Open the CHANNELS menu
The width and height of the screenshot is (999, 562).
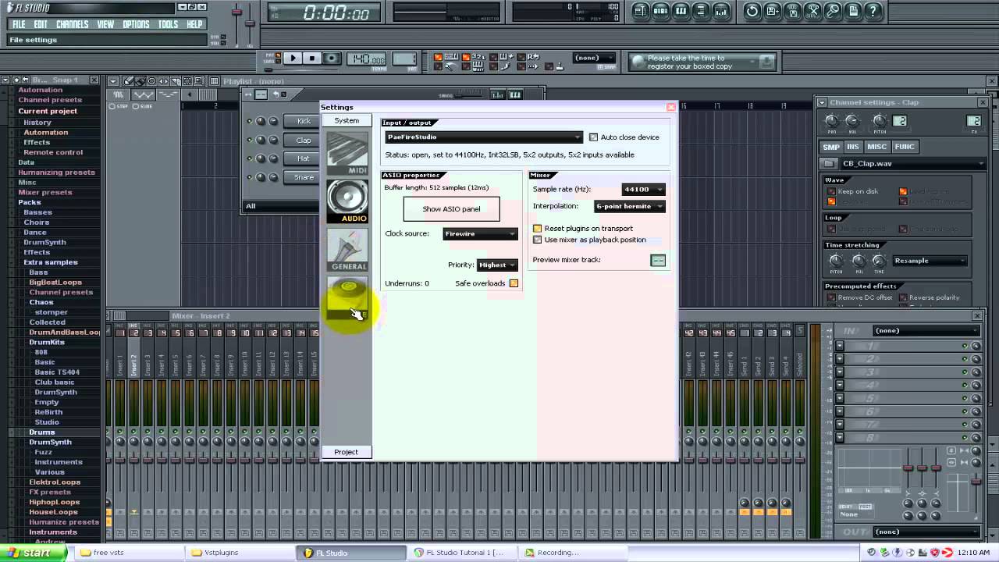tap(73, 24)
